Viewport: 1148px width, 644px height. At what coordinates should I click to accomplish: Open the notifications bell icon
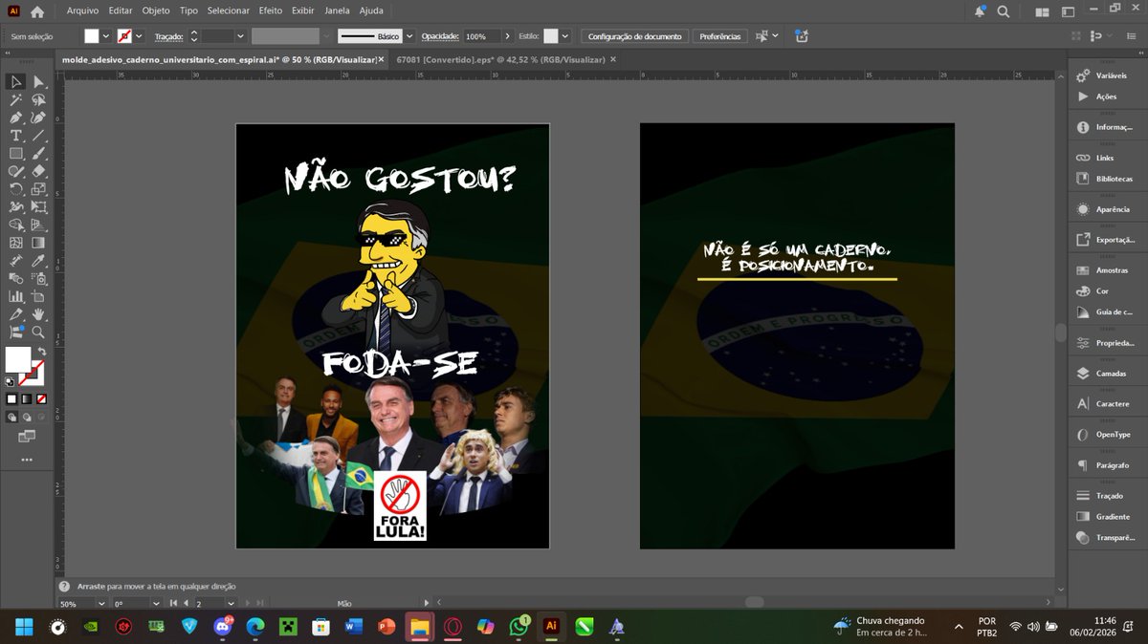[980, 11]
